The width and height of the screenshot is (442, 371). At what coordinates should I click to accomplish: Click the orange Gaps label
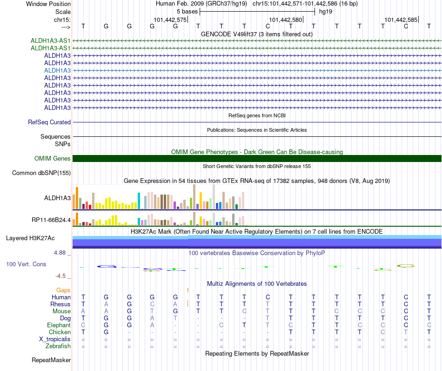tap(63, 290)
